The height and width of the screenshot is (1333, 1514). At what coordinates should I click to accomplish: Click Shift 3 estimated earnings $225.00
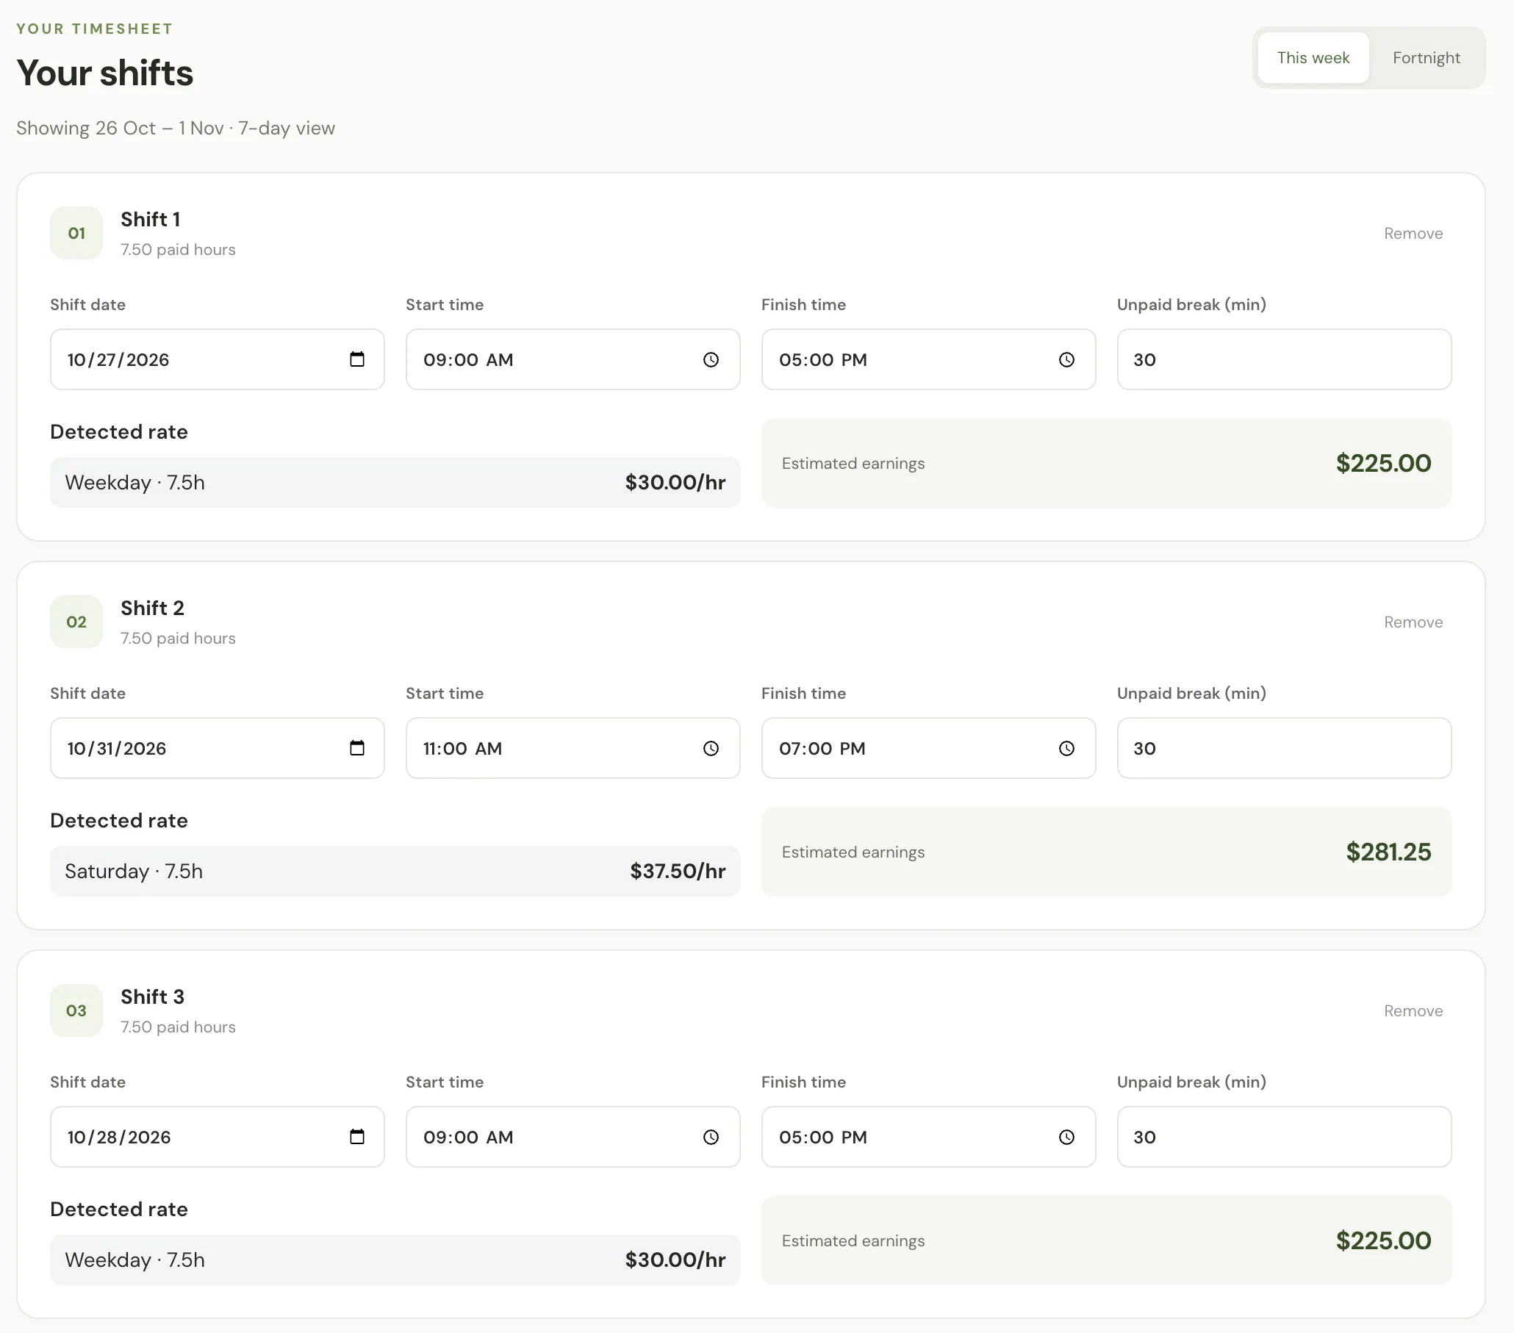point(1383,1240)
